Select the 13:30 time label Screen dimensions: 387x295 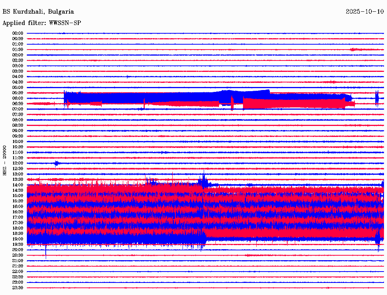pos(18,179)
